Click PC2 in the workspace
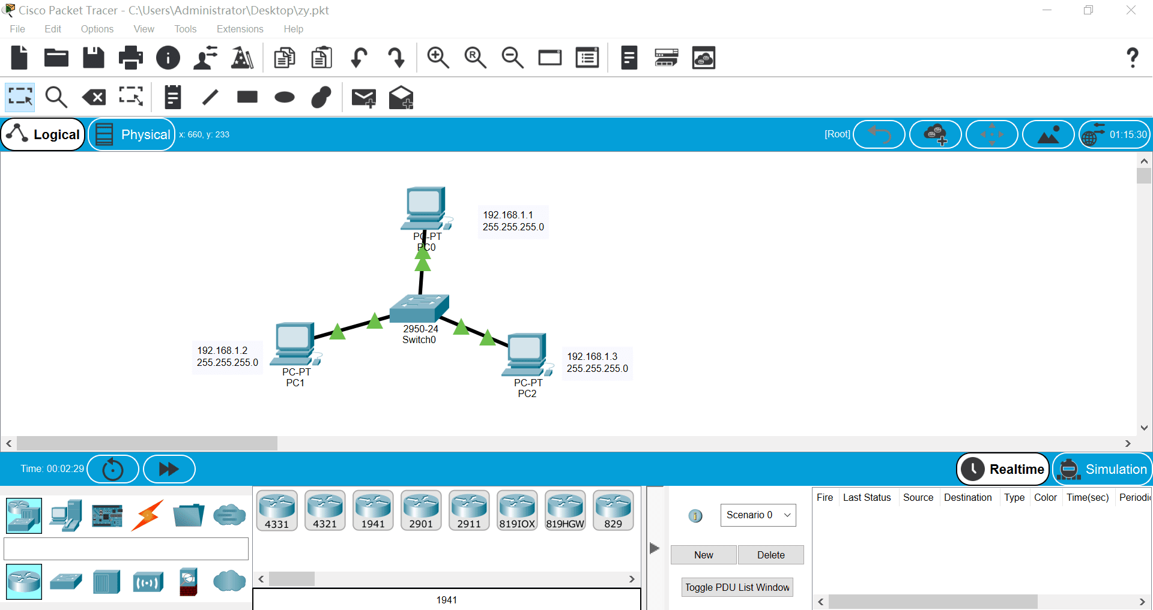Viewport: 1153px width, 610px height. pyautogui.click(x=527, y=354)
